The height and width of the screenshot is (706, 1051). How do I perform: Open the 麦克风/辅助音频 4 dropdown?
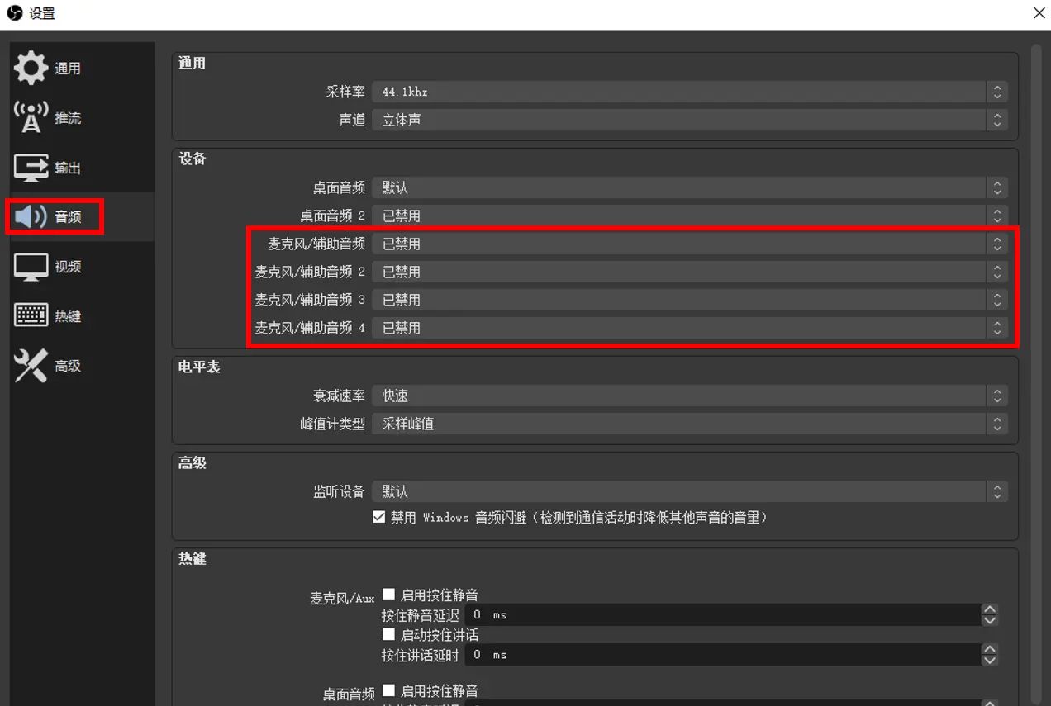pos(689,328)
